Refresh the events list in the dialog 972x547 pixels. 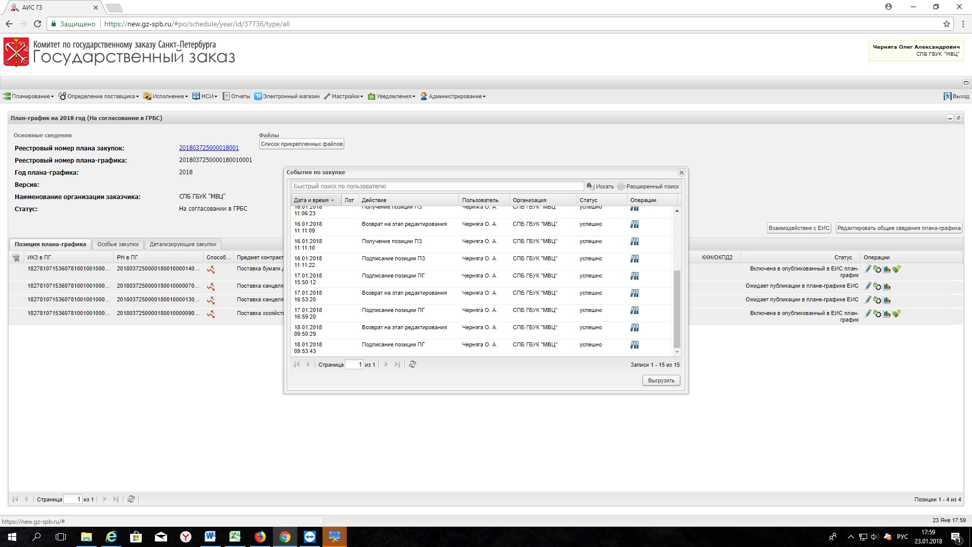click(413, 365)
